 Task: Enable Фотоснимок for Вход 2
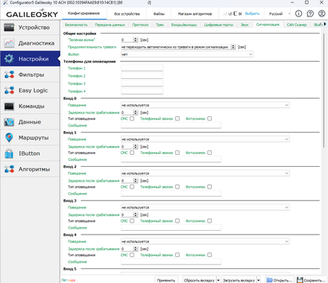pyautogui.click(x=209, y=187)
